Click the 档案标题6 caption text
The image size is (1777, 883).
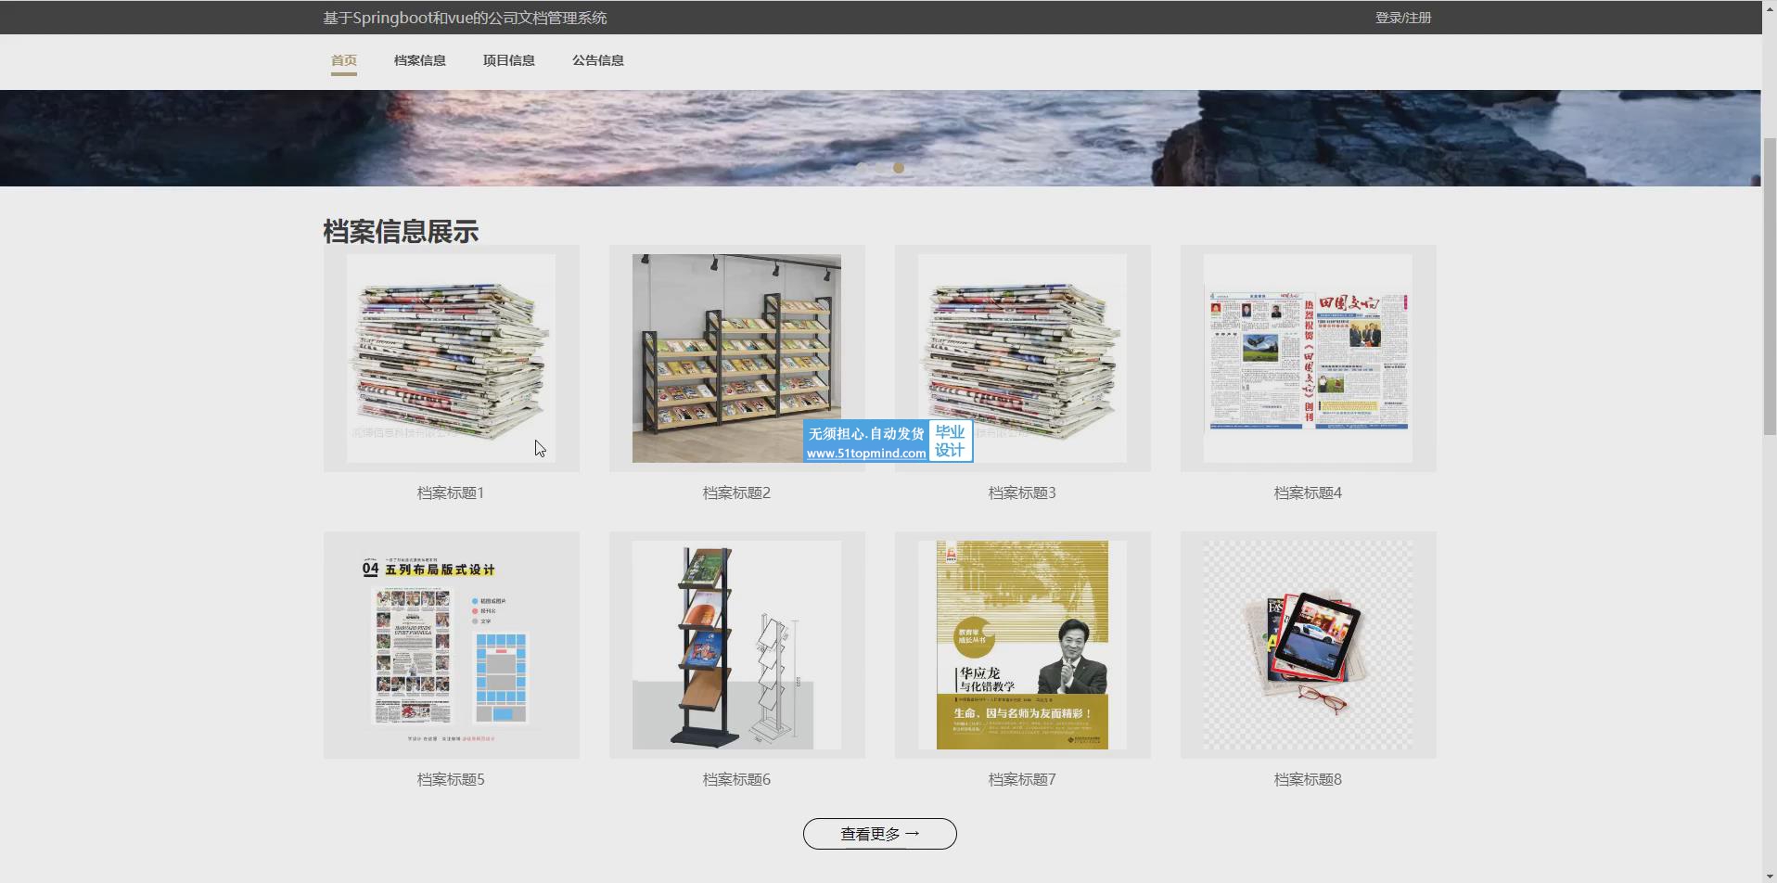pos(736,779)
